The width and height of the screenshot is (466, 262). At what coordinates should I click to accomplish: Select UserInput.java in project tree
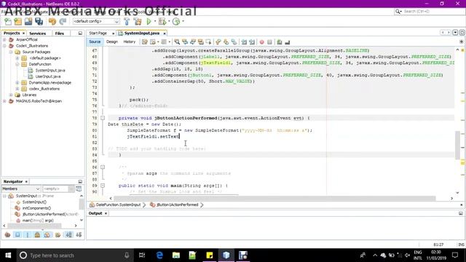(47, 76)
